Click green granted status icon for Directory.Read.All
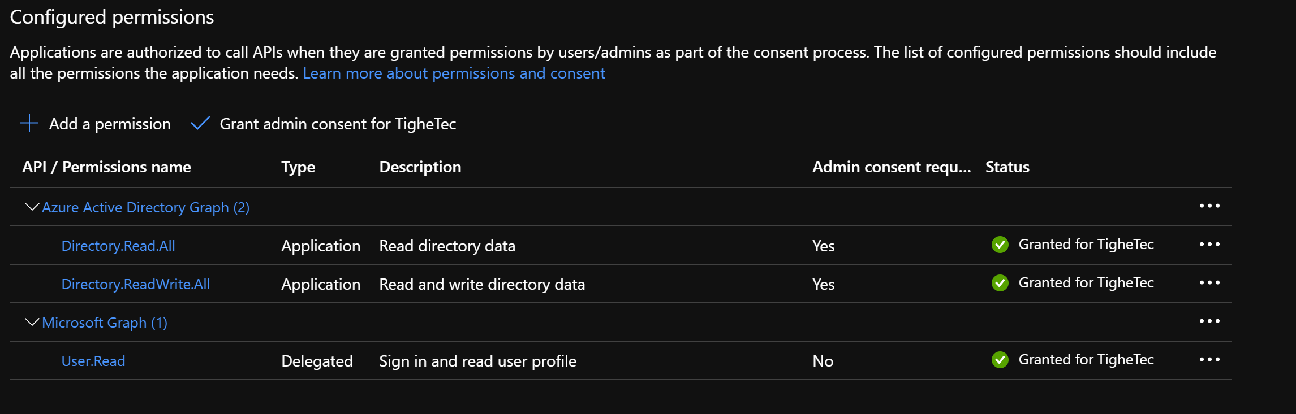1296x414 pixels. point(1000,245)
